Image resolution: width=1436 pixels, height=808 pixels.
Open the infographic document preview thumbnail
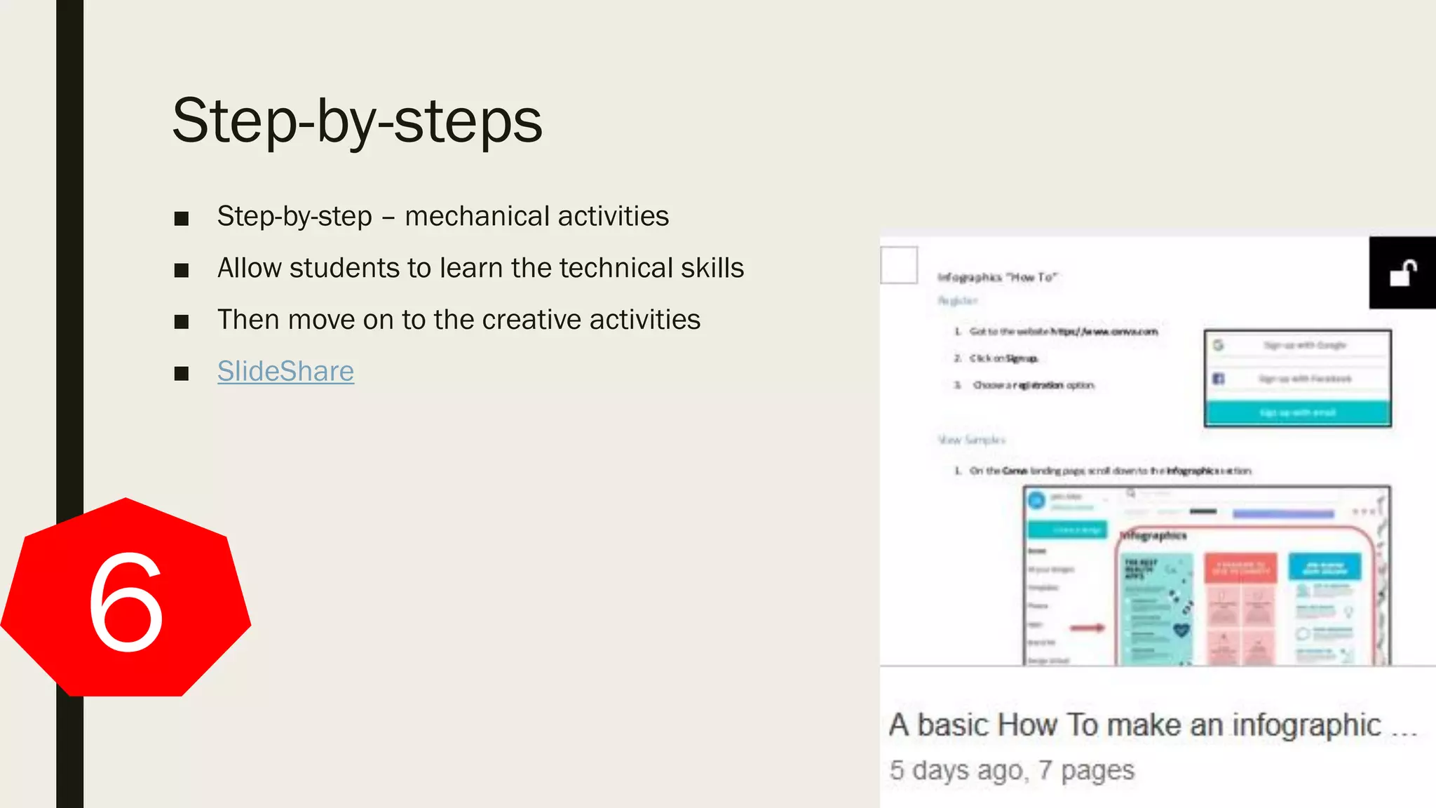pos(1158,452)
